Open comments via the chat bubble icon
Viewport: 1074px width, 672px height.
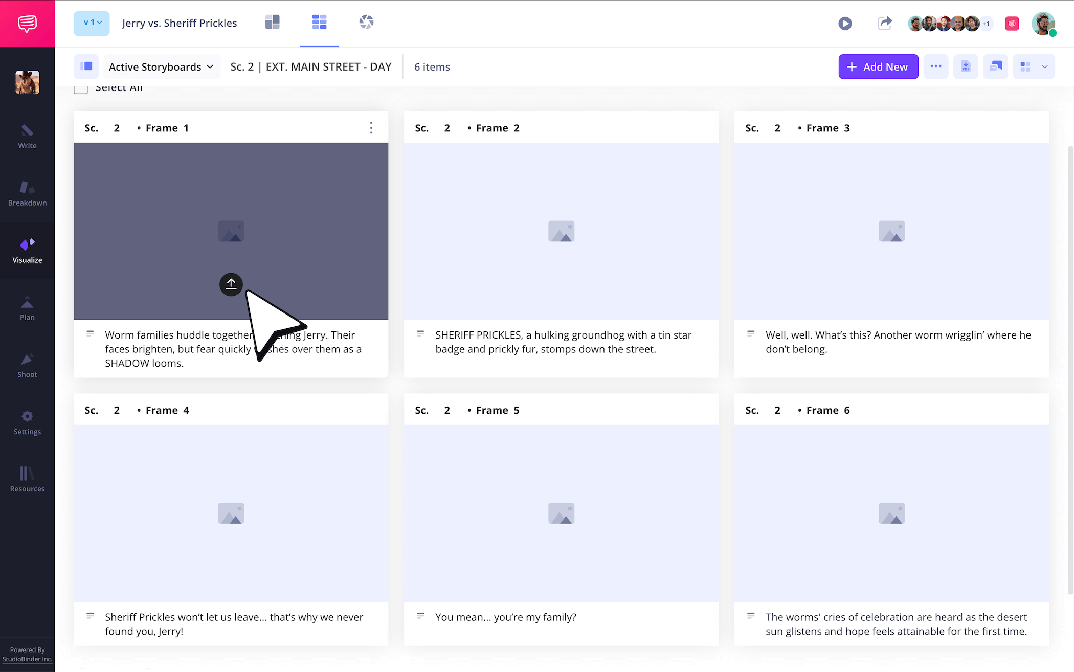1012,23
